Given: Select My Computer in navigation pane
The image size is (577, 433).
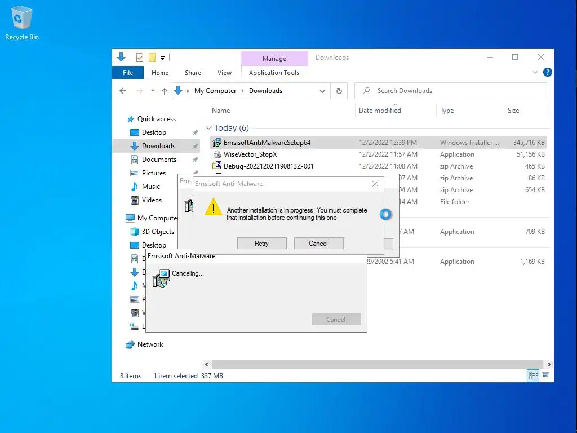Looking at the screenshot, I should pyautogui.click(x=157, y=218).
